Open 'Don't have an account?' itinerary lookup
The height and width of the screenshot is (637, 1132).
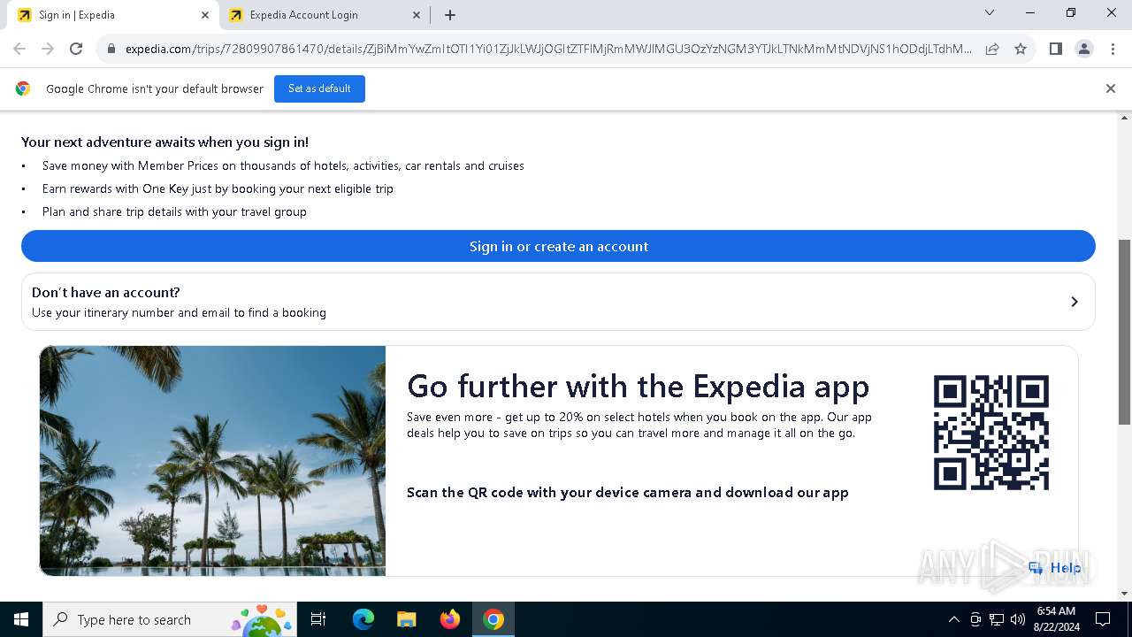point(558,302)
